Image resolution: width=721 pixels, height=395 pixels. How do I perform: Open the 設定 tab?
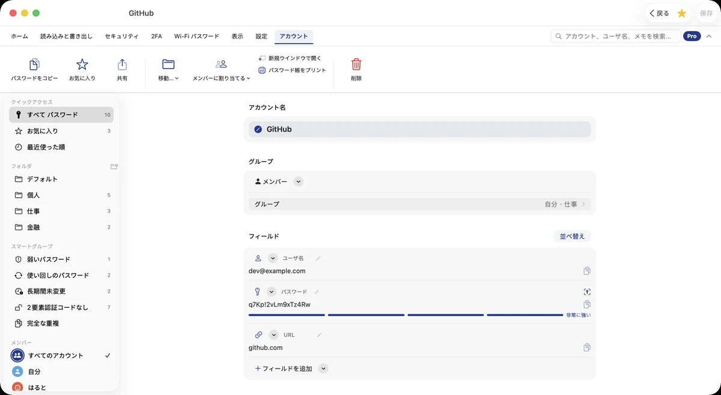pyautogui.click(x=261, y=37)
